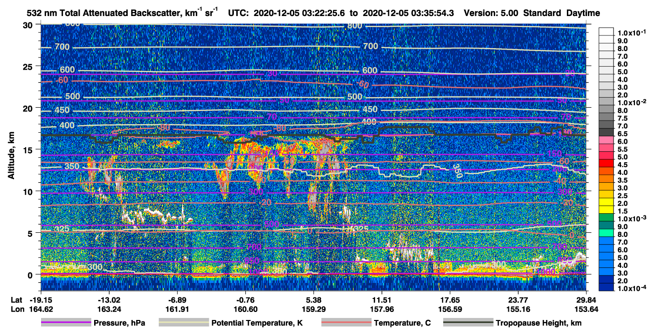The height and width of the screenshot is (334, 651).
Task: Click latitude value -13.02
Action: click(109, 300)
